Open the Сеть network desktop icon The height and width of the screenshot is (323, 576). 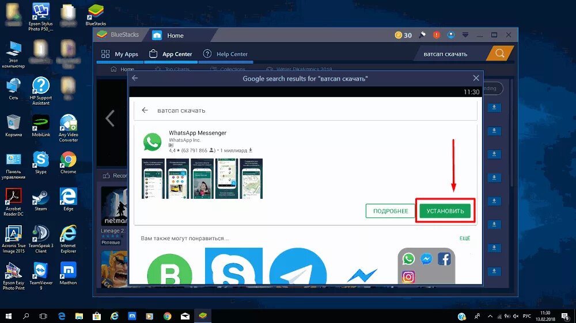[x=14, y=89]
